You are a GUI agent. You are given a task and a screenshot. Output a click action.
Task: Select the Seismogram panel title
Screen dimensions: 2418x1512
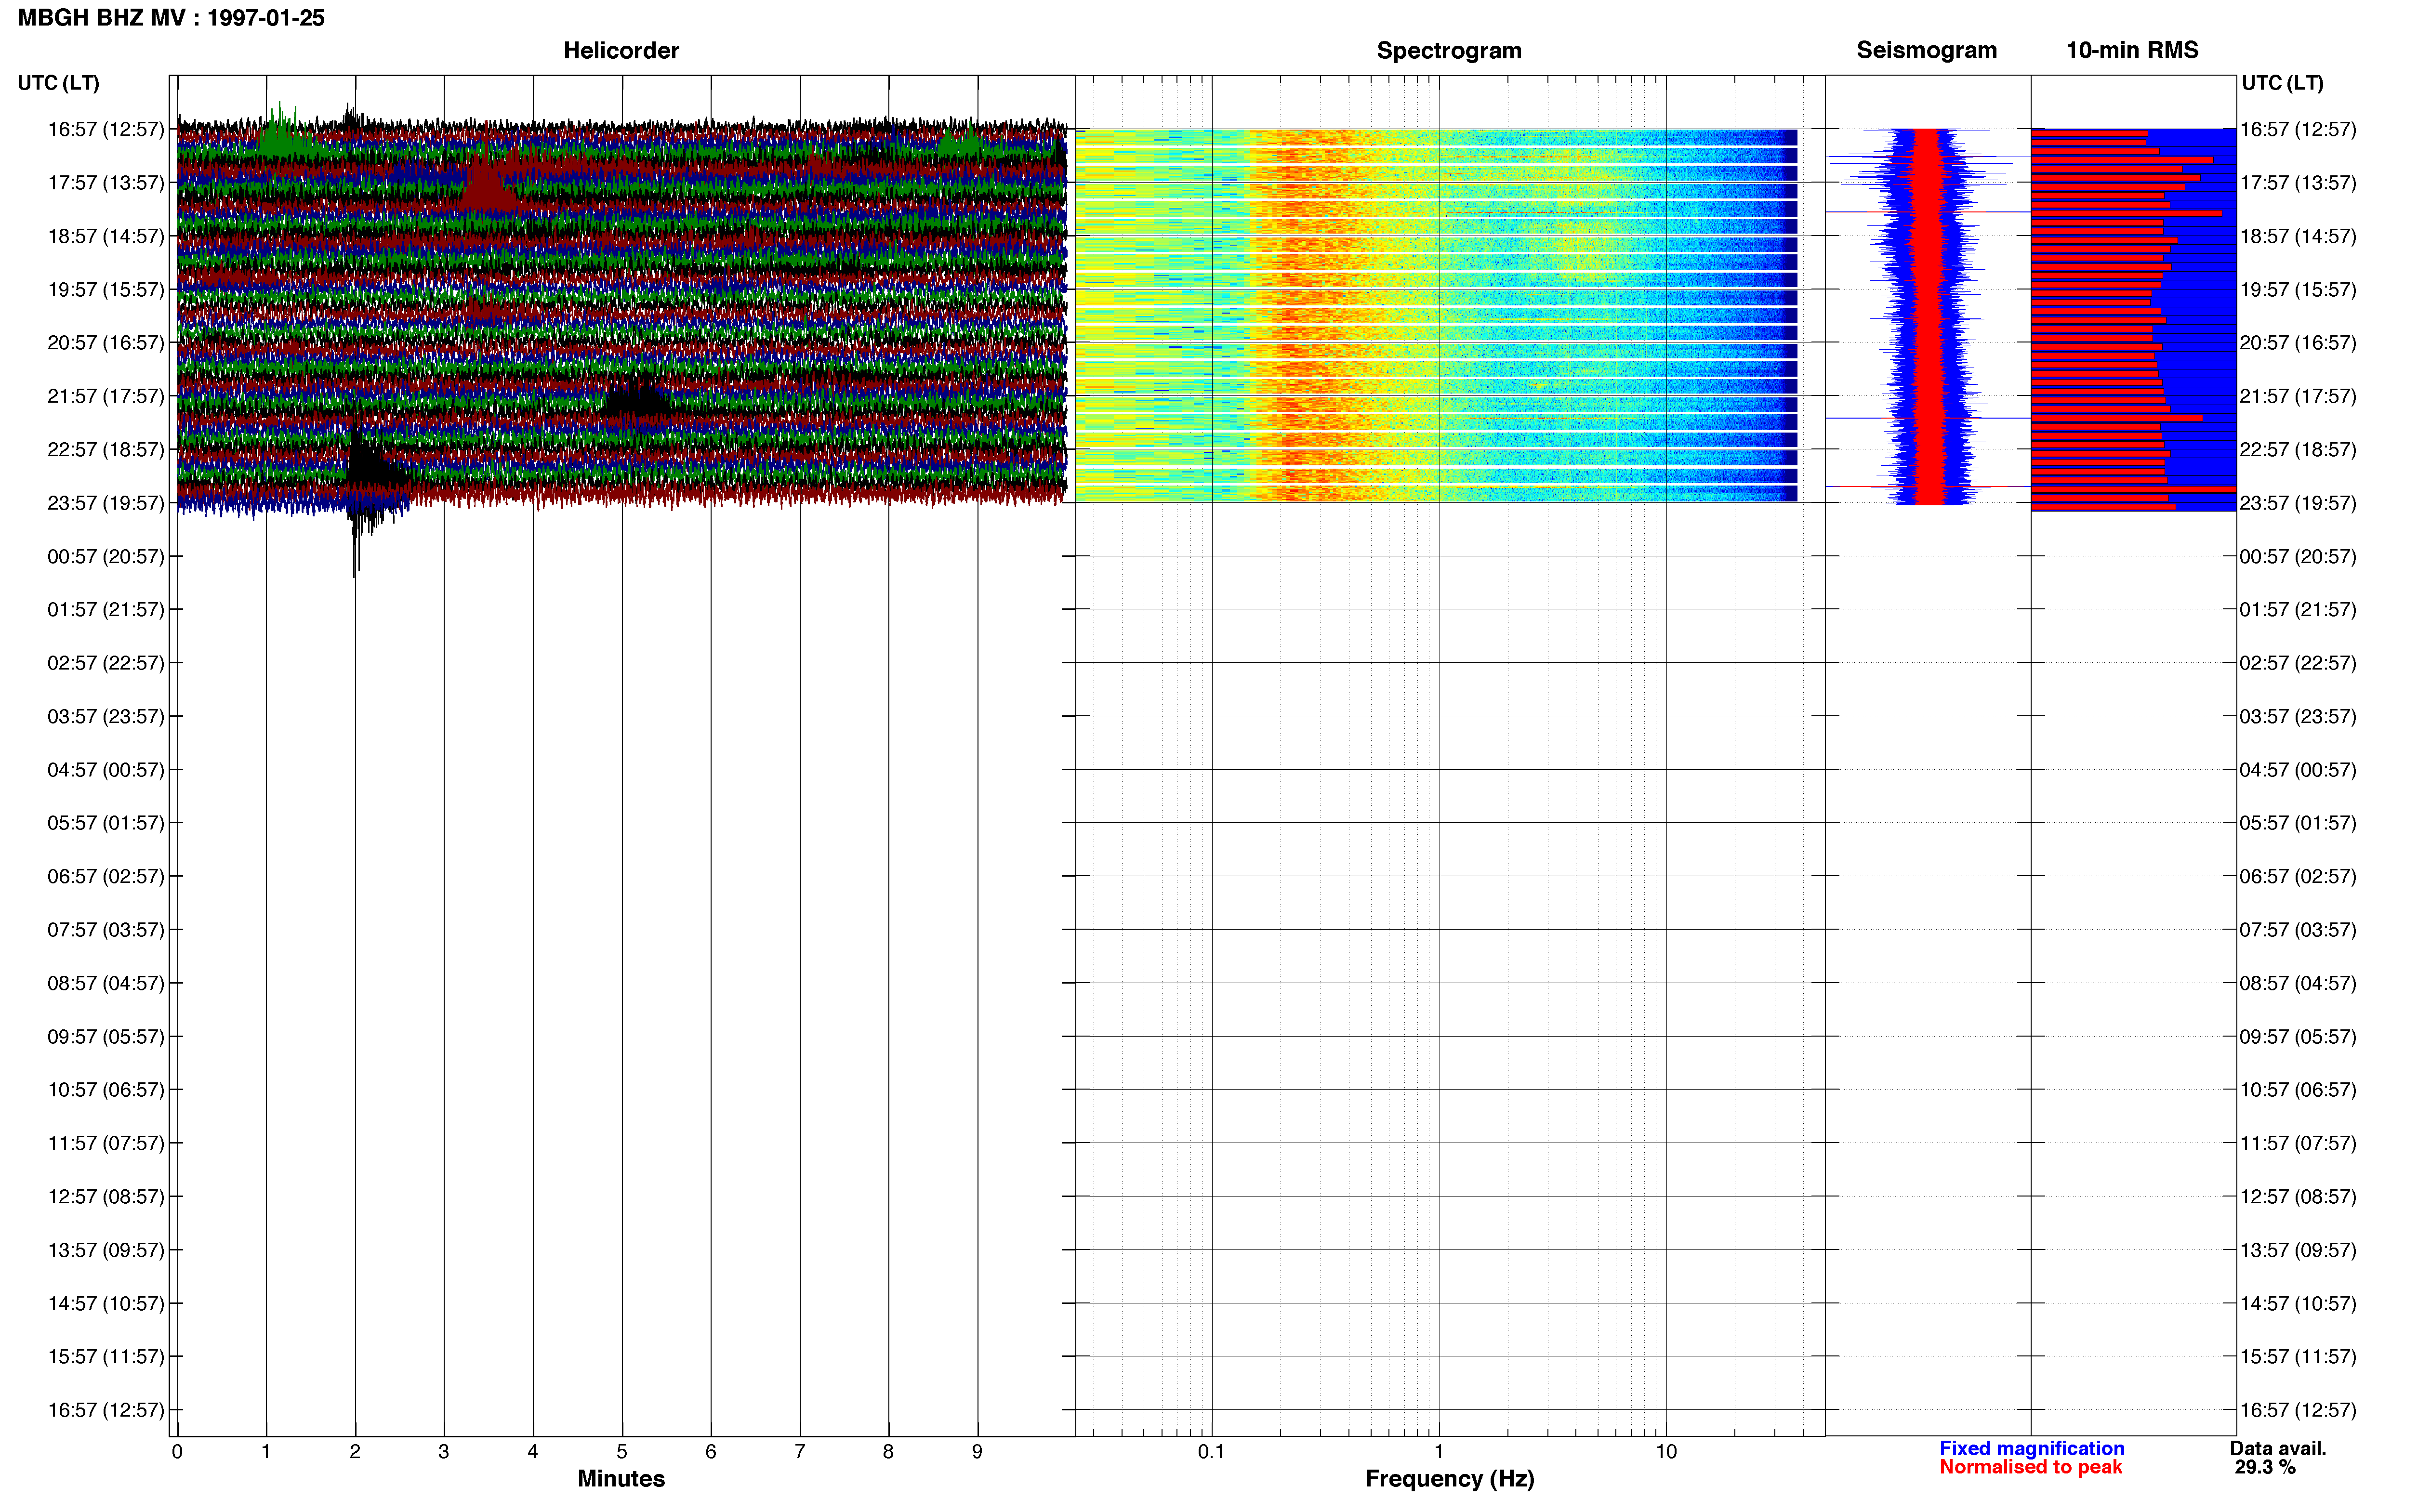[1926, 50]
